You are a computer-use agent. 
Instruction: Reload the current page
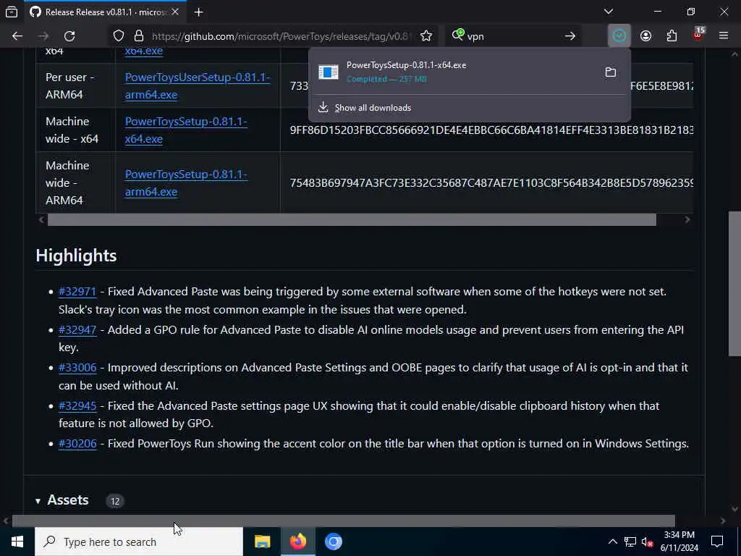(x=69, y=36)
